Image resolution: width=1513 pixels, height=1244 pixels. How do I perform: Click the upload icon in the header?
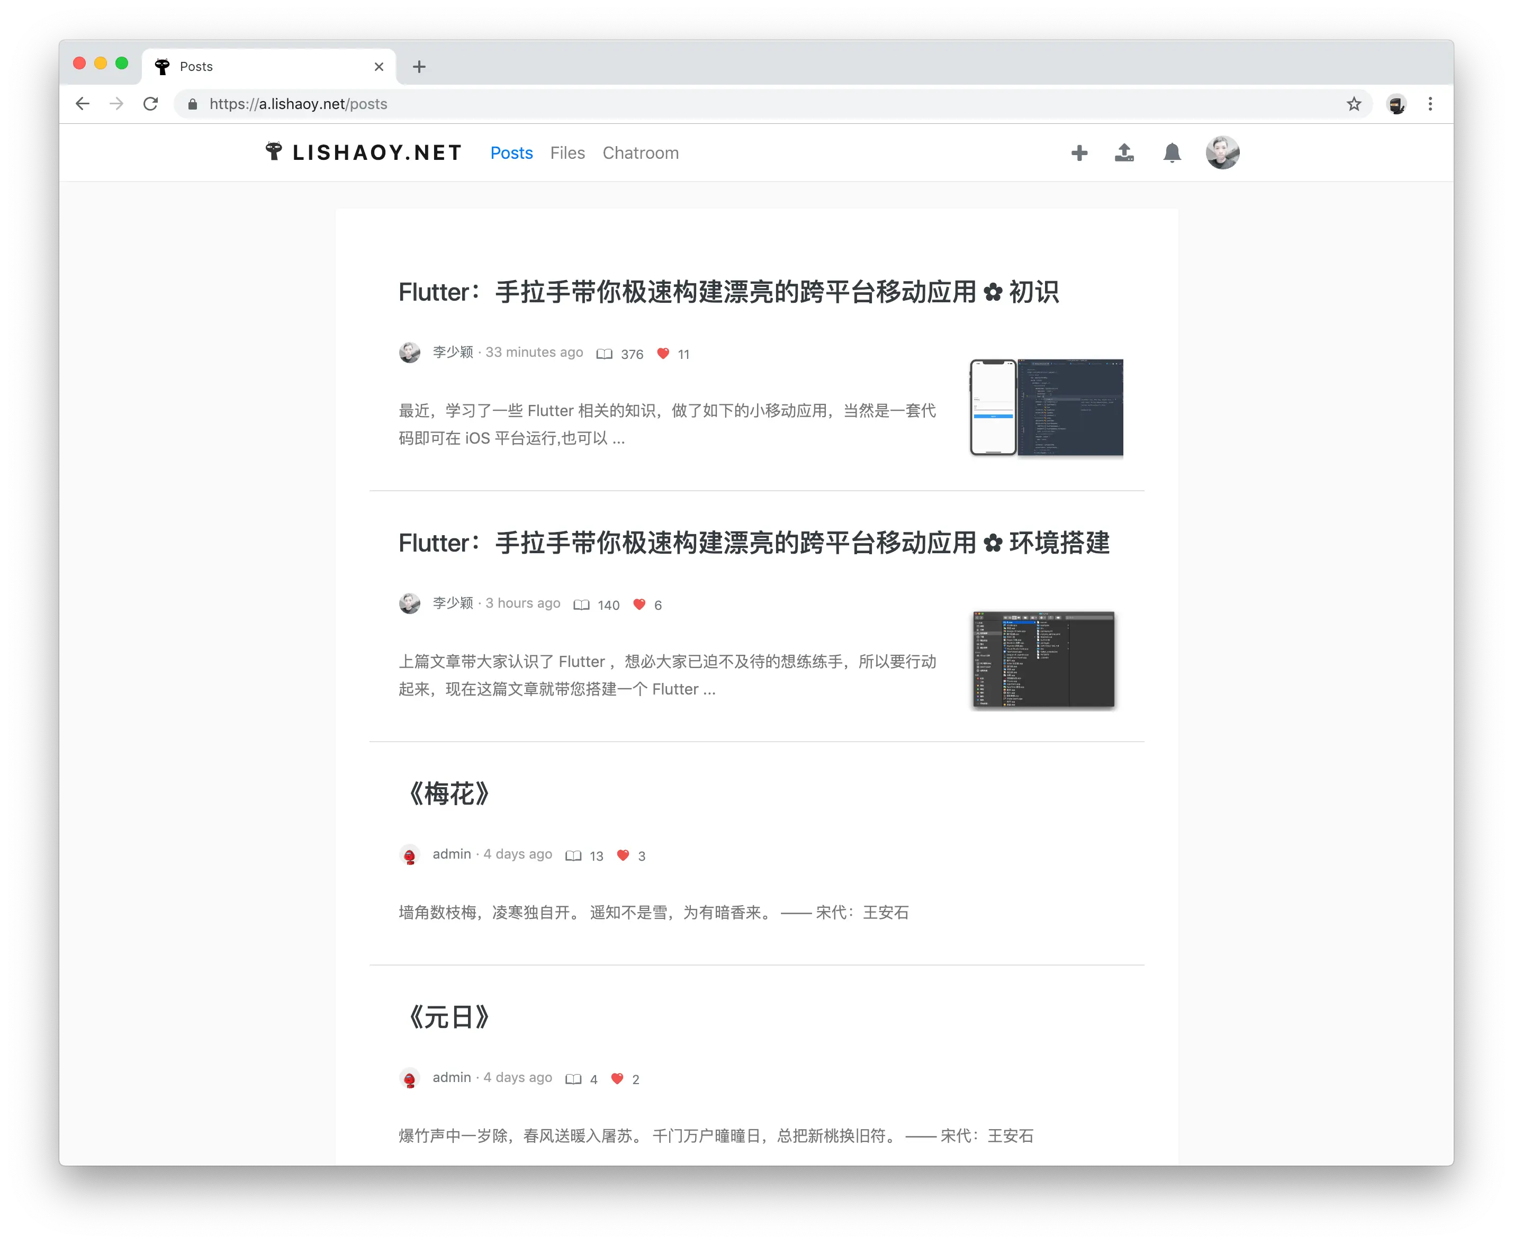point(1124,152)
